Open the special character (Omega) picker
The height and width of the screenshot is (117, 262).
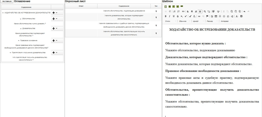tap(228, 16)
